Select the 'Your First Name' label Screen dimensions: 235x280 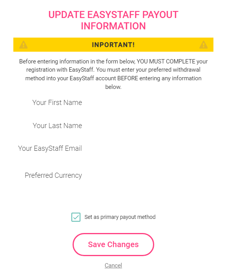point(57,103)
